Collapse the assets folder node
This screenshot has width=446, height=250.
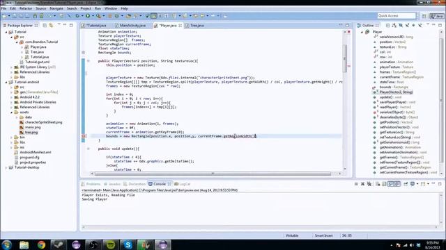coord(12,112)
